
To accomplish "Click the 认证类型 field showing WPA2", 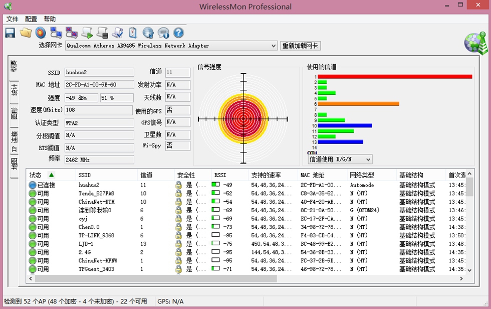I will click(x=99, y=123).
